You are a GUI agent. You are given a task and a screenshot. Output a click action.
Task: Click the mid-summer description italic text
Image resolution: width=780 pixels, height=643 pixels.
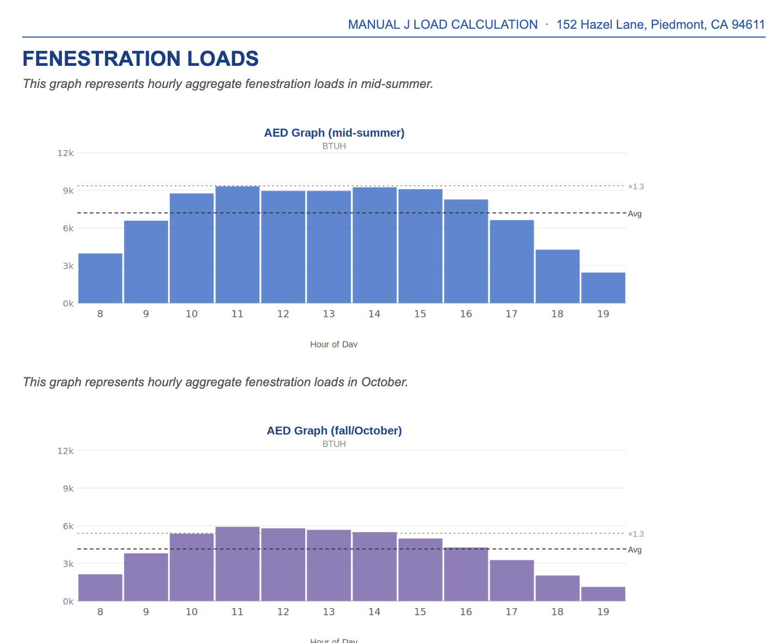point(228,84)
